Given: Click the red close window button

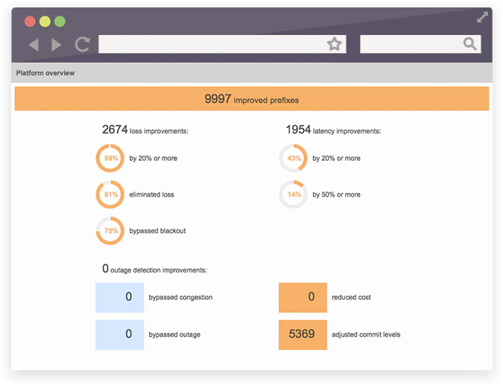Looking at the screenshot, I should pyautogui.click(x=30, y=22).
